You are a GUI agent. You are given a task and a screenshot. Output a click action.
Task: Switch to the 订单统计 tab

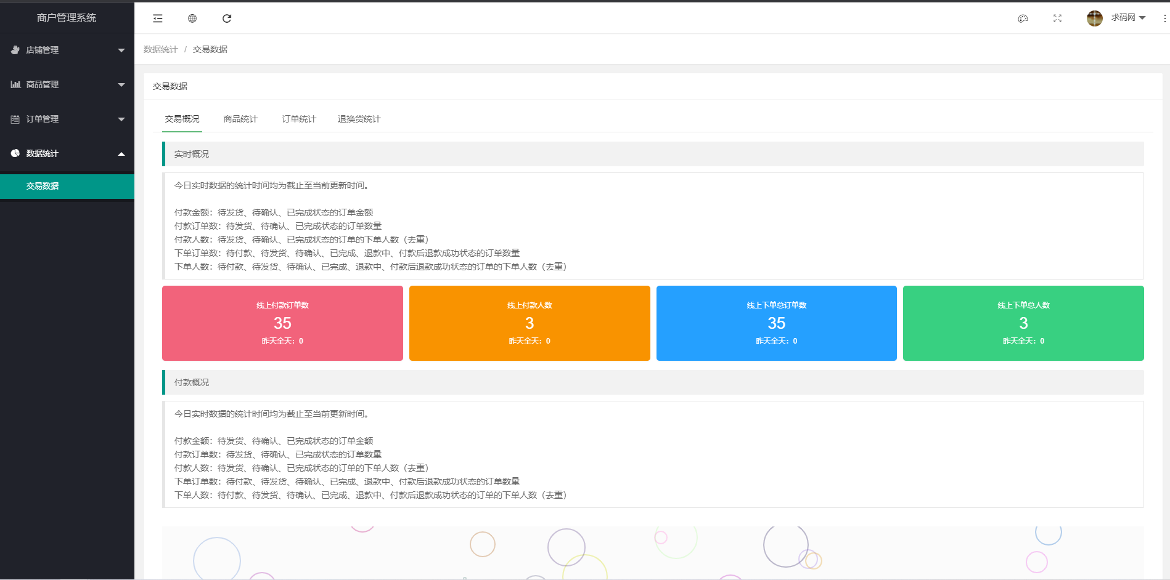[299, 119]
